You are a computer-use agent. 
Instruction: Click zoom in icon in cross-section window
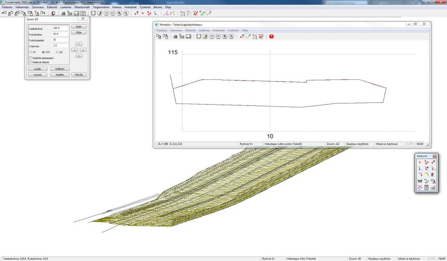(x=225, y=37)
